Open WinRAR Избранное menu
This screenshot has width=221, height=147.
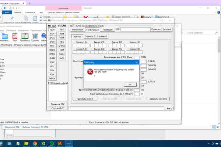(x=23, y=31)
